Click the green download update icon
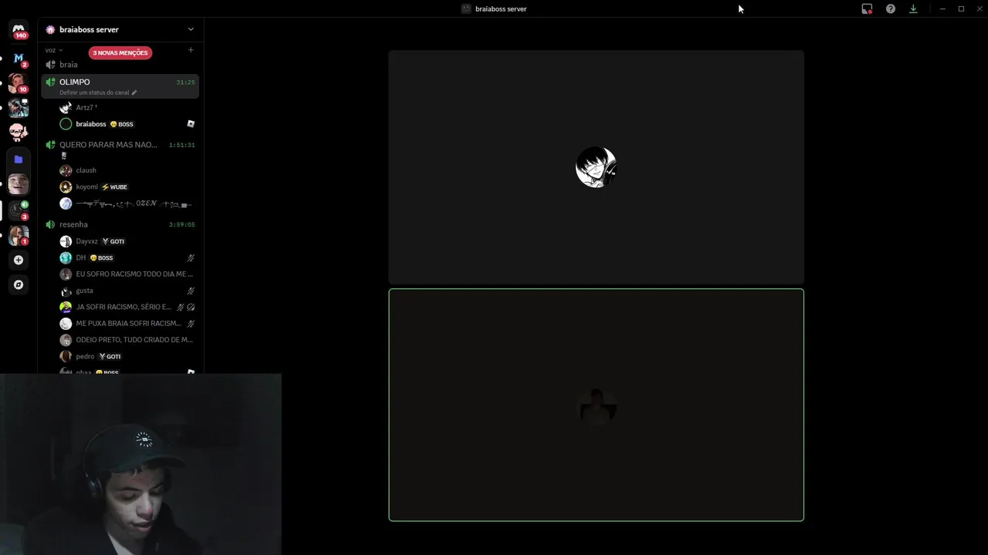This screenshot has height=555, width=988. 913,8
